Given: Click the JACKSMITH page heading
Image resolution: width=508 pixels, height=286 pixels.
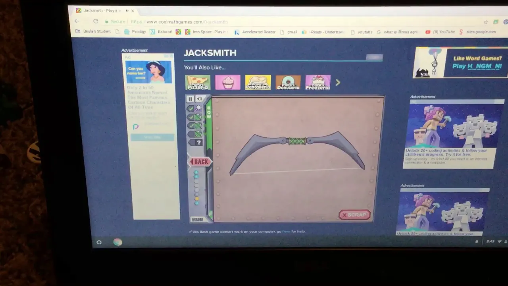Looking at the screenshot, I should pos(210,53).
